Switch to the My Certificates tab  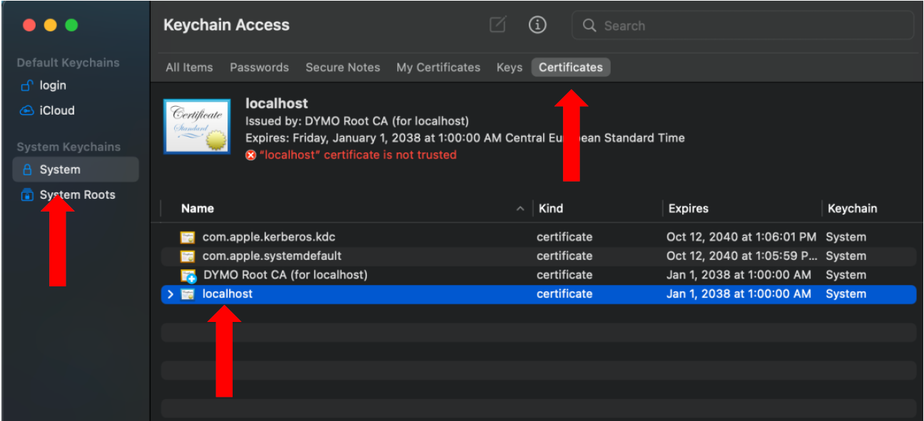438,68
